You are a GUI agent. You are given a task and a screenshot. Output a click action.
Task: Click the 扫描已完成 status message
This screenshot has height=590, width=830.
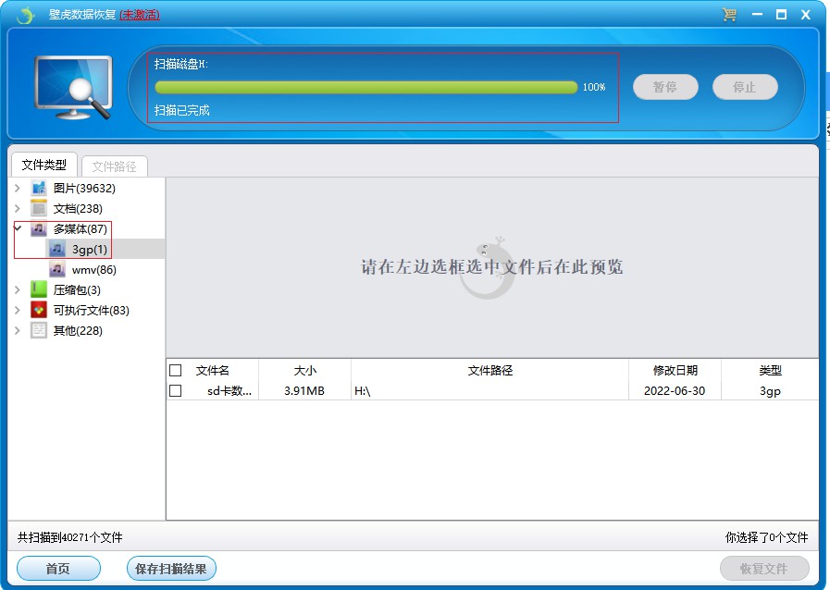pyautogui.click(x=182, y=110)
